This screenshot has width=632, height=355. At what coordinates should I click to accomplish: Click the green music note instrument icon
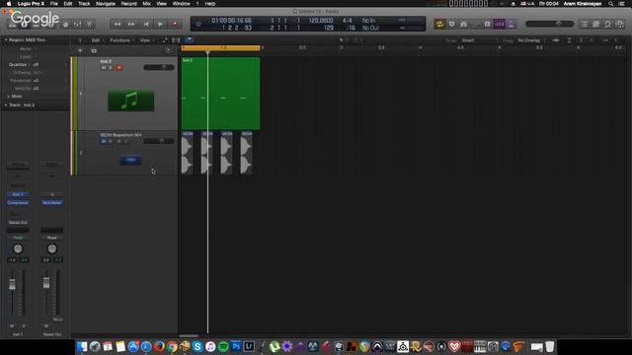(130, 100)
